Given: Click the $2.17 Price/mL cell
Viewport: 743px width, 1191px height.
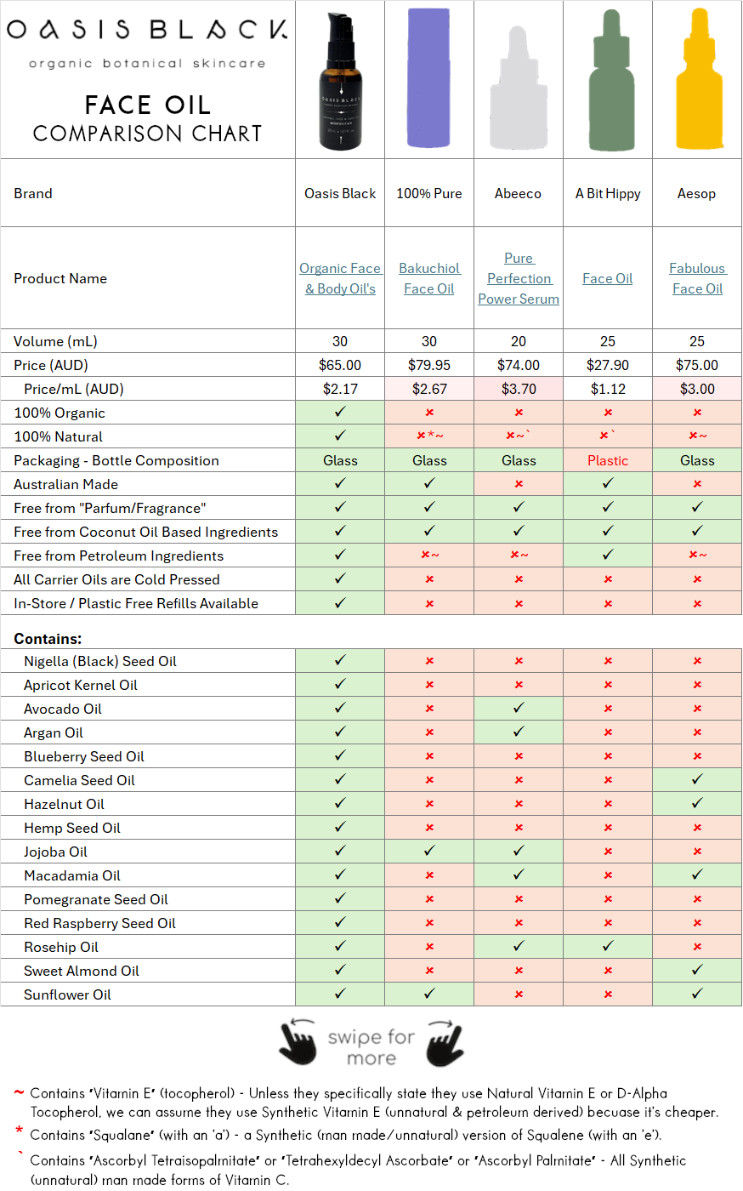Looking at the screenshot, I should pyautogui.click(x=339, y=389).
